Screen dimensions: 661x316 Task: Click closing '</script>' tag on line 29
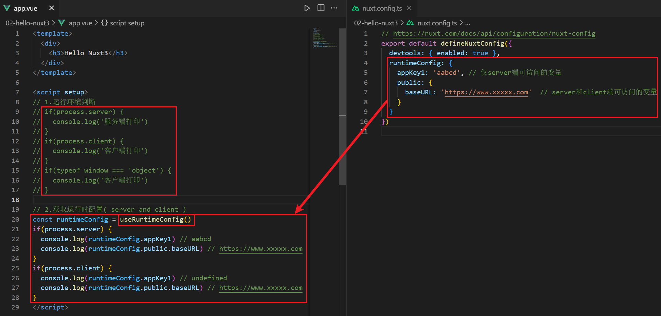tap(51, 307)
